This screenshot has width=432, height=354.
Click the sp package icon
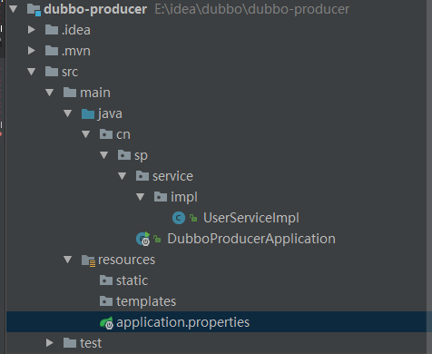pyautogui.click(x=124, y=155)
